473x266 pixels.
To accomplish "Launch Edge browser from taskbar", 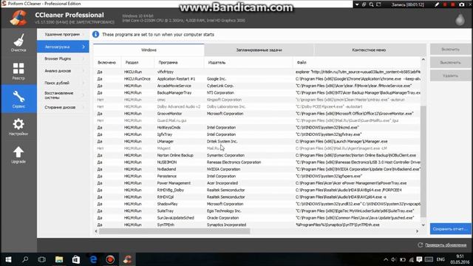I will pyautogui.click(x=93, y=259).
